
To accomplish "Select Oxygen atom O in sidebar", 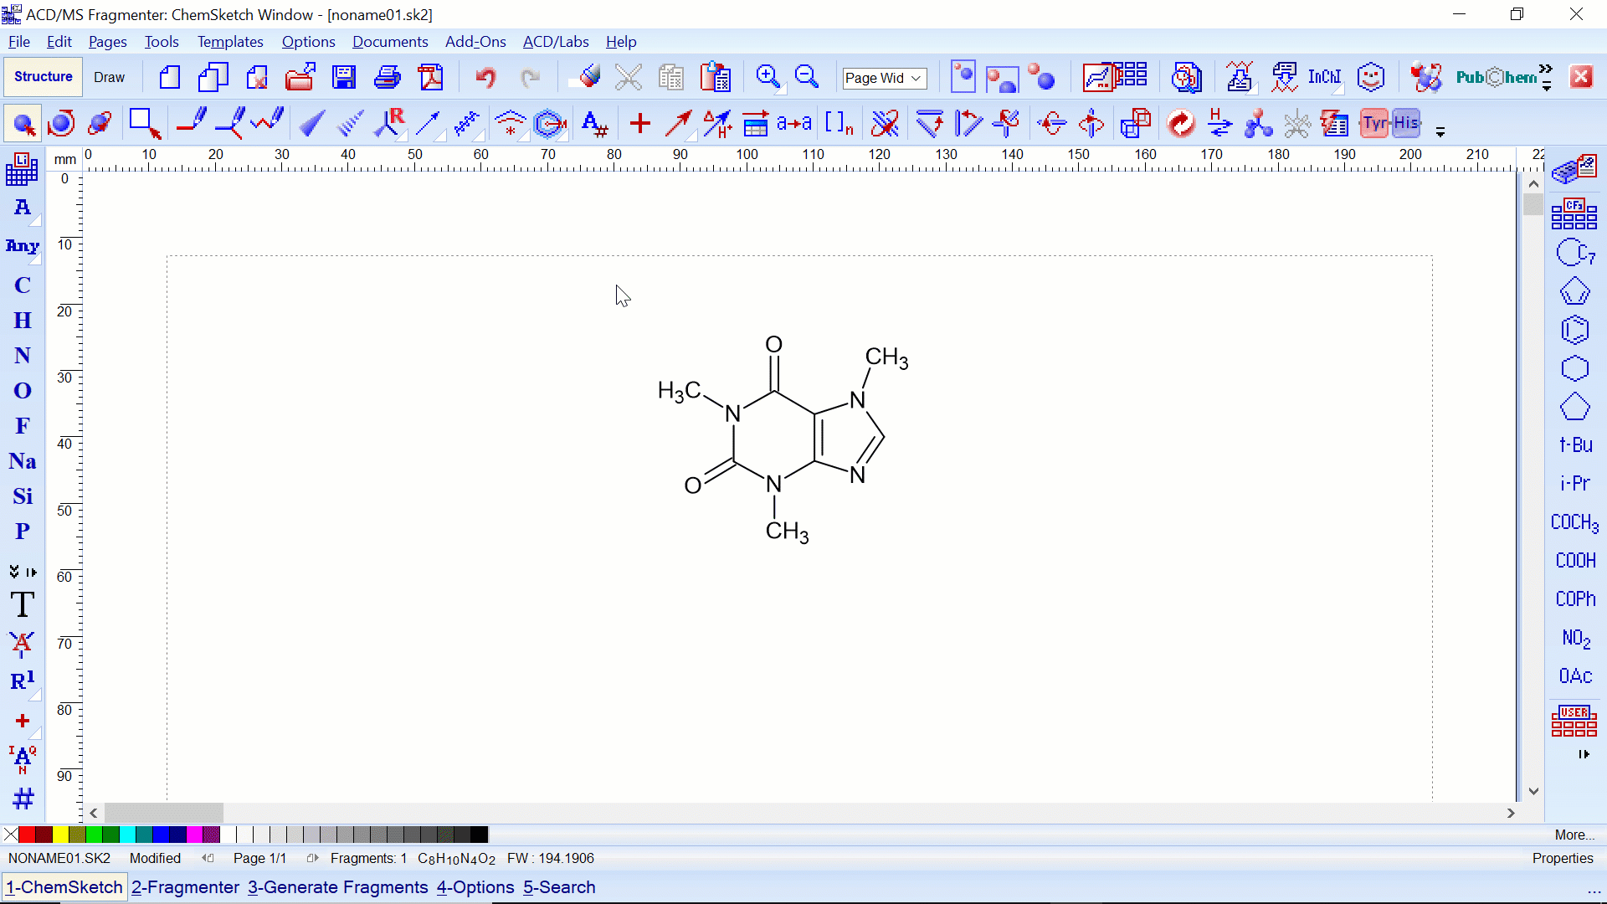I will pyautogui.click(x=23, y=391).
